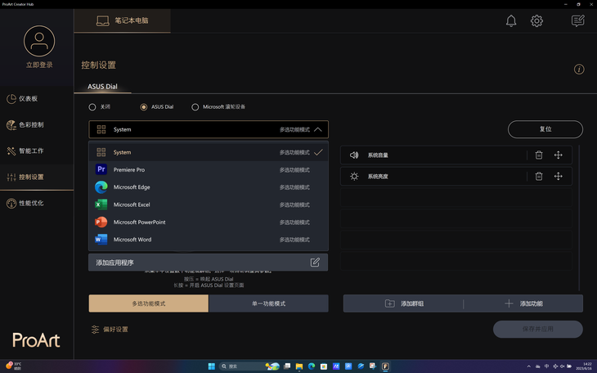
Task: Click the speaker icon of 系统音量
Action: click(354, 155)
